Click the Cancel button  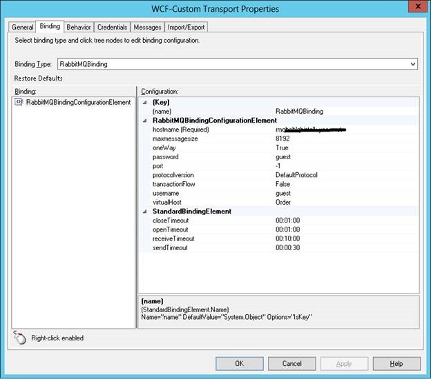click(292, 363)
